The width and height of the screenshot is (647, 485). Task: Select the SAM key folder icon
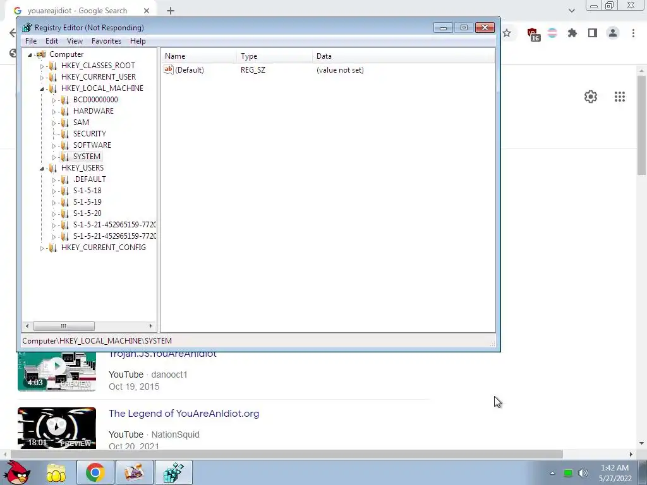pyautogui.click(x=65, y=123)
